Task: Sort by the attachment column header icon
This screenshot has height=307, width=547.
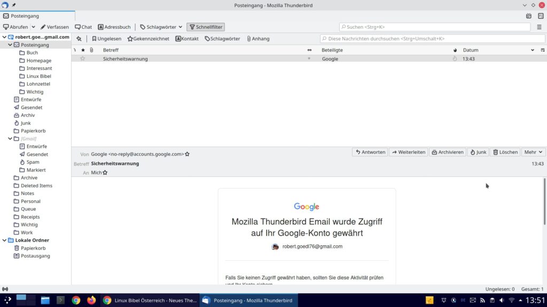Action: tap(91, 50)
